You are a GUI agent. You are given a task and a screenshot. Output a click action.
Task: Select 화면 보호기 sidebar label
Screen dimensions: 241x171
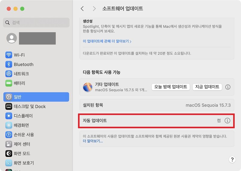[24, 163]
